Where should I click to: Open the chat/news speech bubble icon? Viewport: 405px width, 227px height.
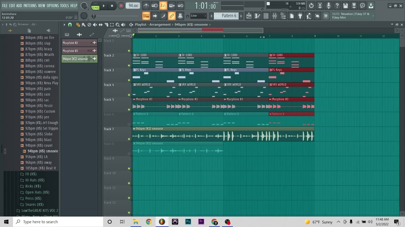click(x=363, y=5)
